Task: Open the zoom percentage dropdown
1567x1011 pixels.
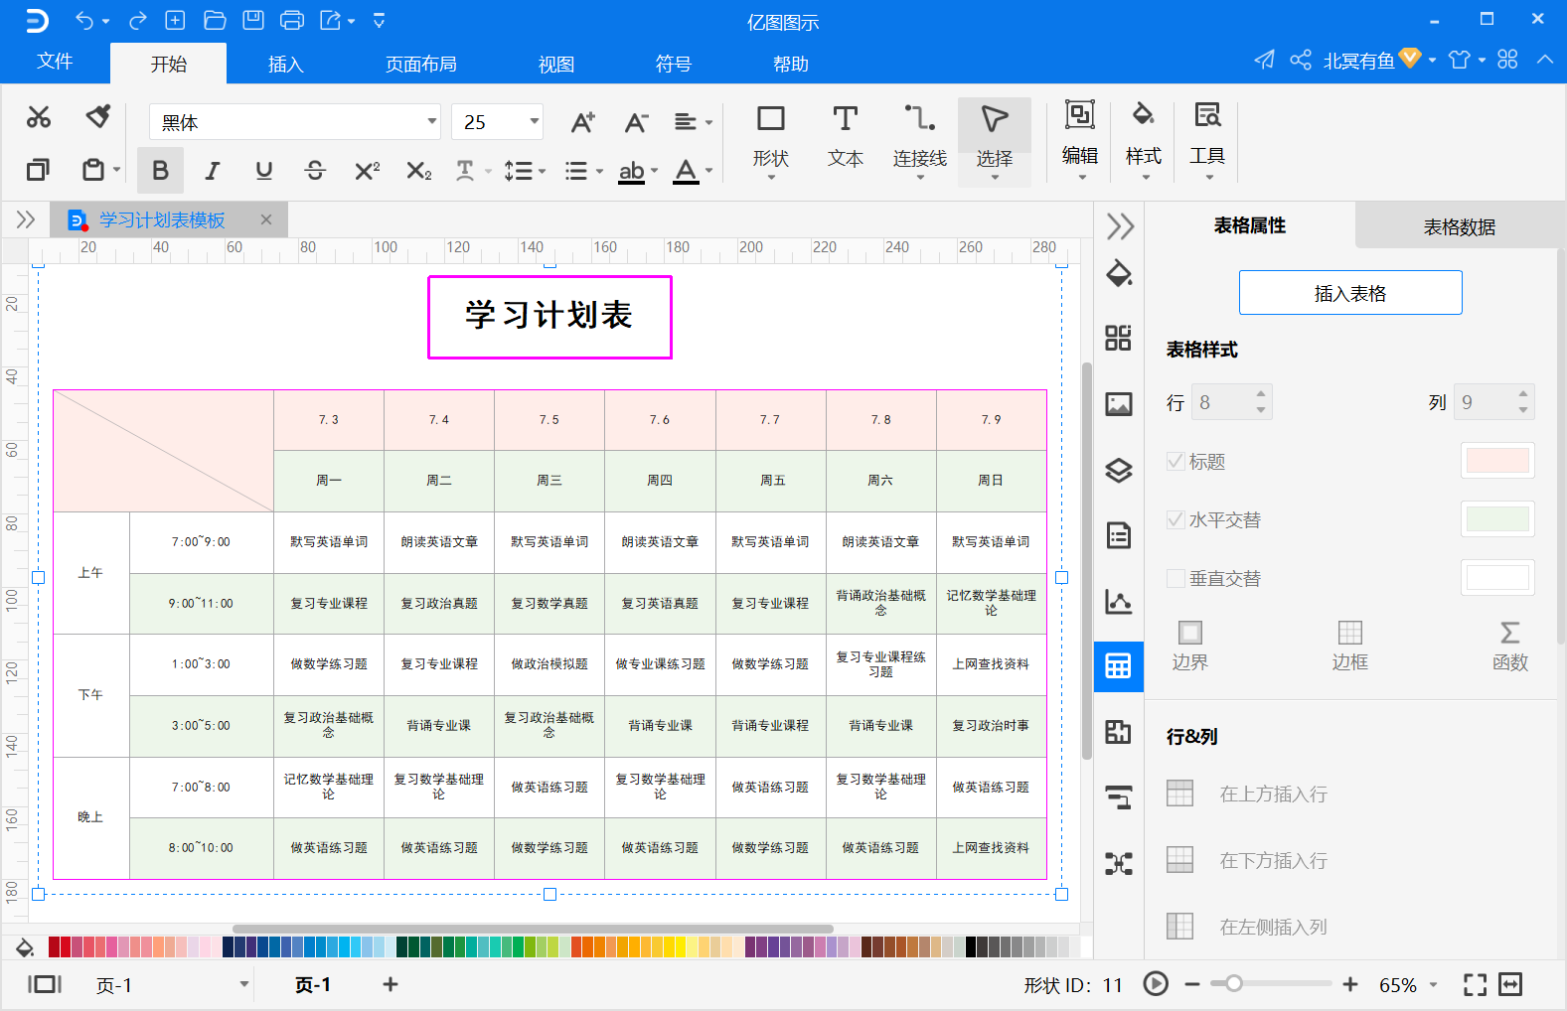Action: (x=1434, y=985)
